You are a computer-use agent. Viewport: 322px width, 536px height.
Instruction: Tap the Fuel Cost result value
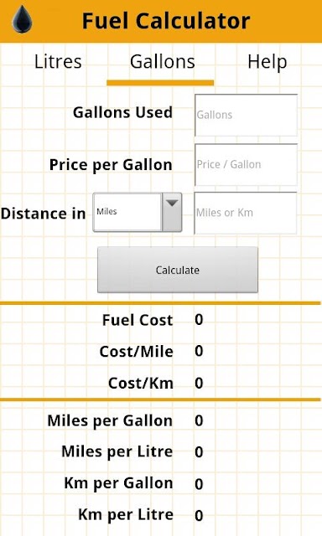coord(199,320)
